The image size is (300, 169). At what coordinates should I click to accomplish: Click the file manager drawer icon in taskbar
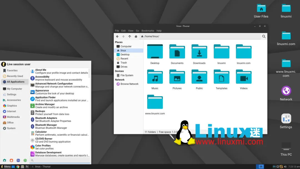[22, 167]
